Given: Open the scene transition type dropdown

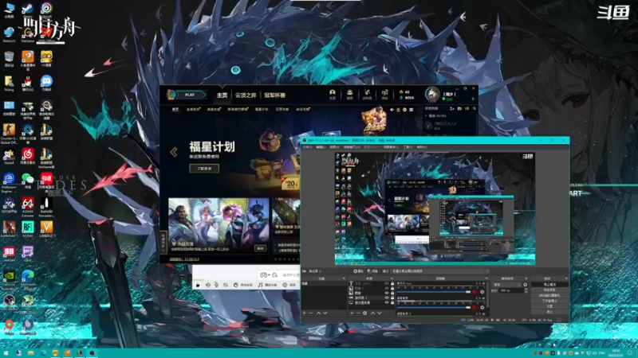Looking at the screenshot, I should (x=507, y=285).
